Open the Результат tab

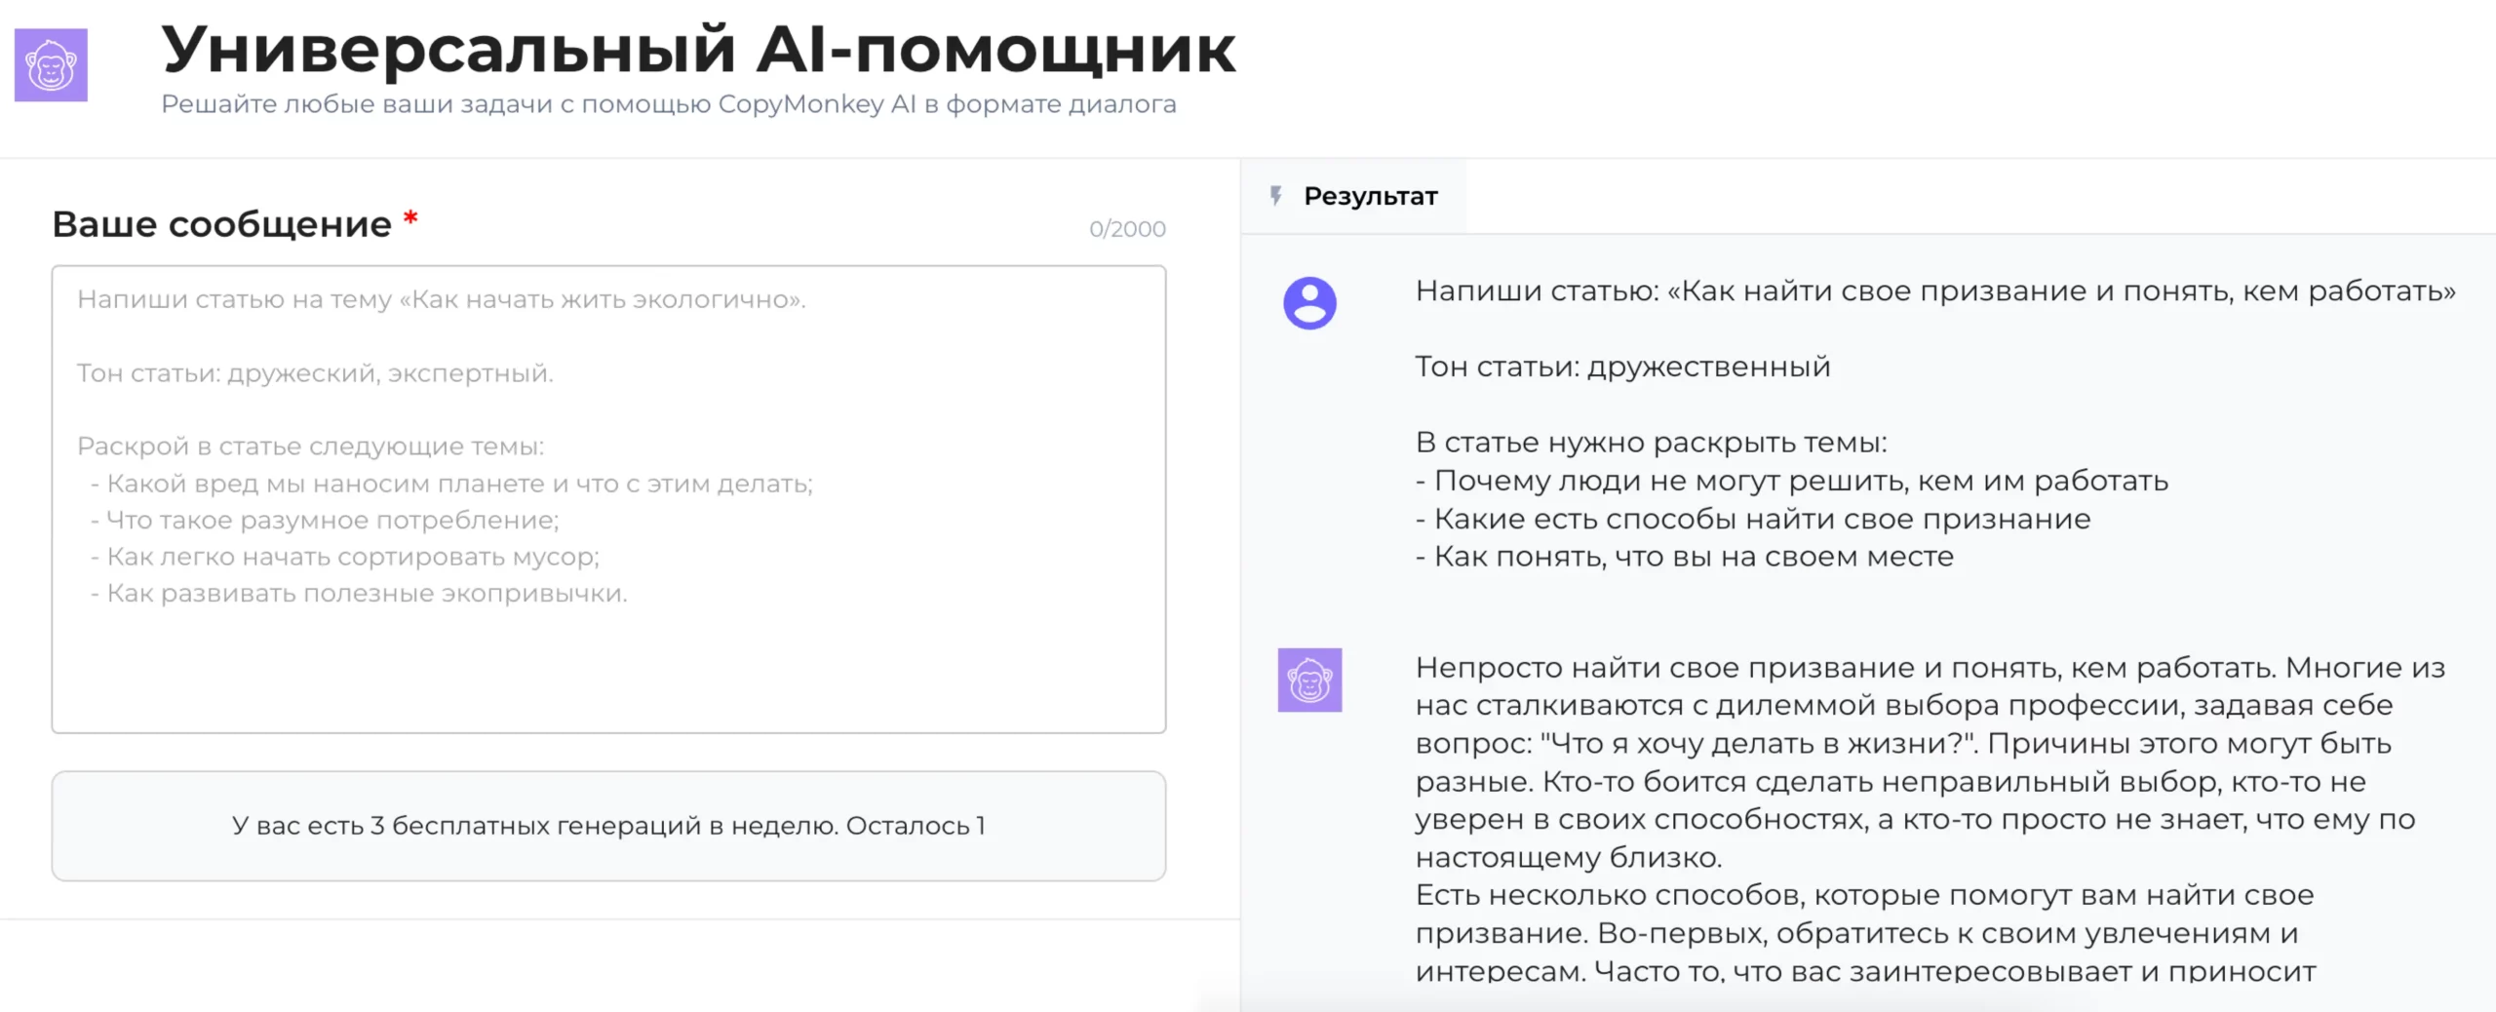1370,196
